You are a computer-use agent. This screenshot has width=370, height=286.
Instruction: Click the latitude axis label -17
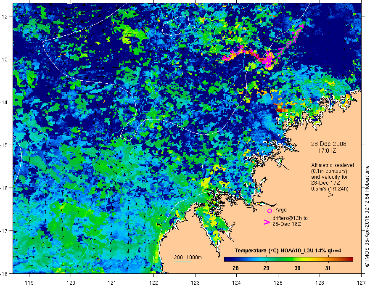point(4,231)
